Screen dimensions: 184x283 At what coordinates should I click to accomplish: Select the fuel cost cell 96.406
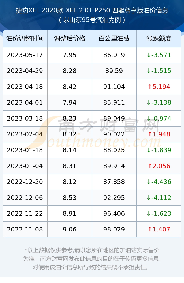[x=114, y=213]
